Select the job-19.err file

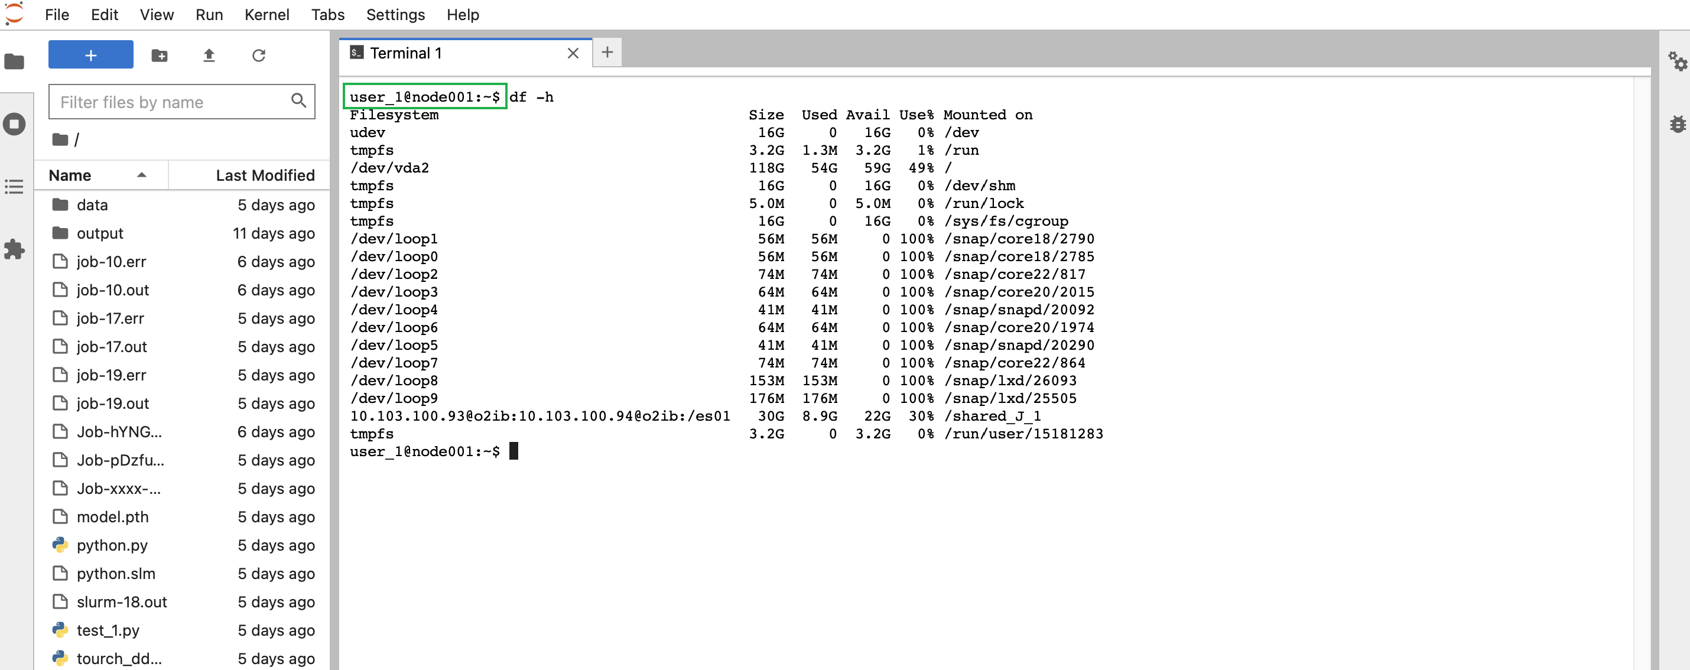pyautogui.click(x=183, y=375)
